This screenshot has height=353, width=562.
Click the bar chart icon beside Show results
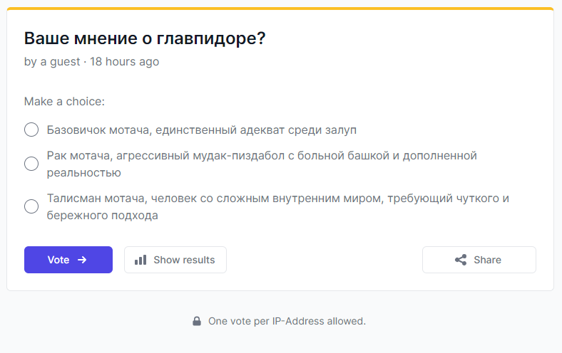pos(140,260)
